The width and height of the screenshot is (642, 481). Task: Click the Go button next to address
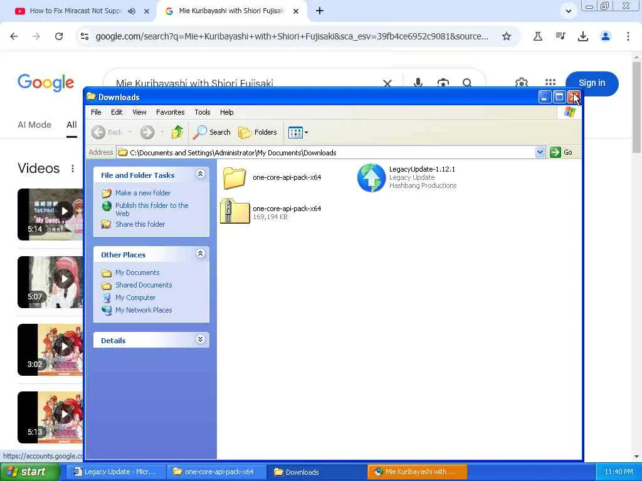[561, 153]
